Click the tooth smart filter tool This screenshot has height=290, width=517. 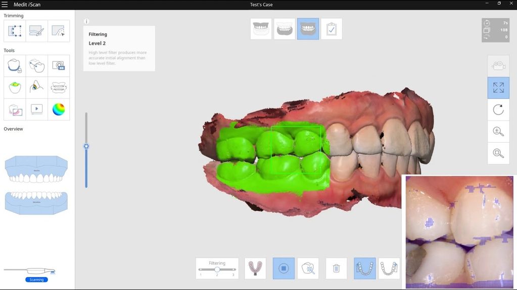308,268
